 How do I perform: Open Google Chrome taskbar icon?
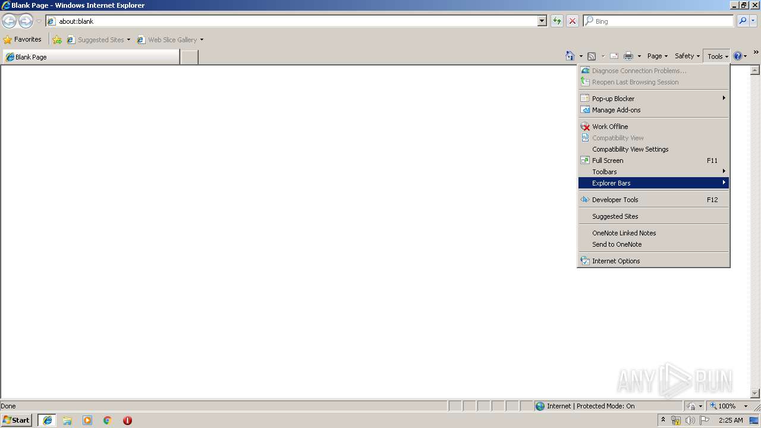click(107, 420)
